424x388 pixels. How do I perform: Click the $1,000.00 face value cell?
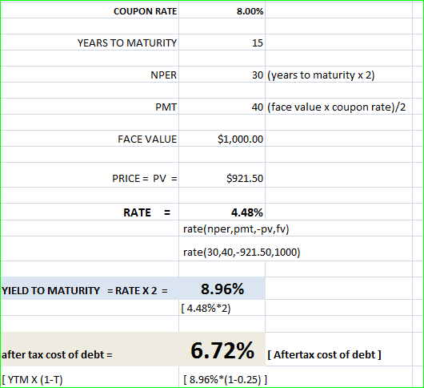(x=240, y=139)
